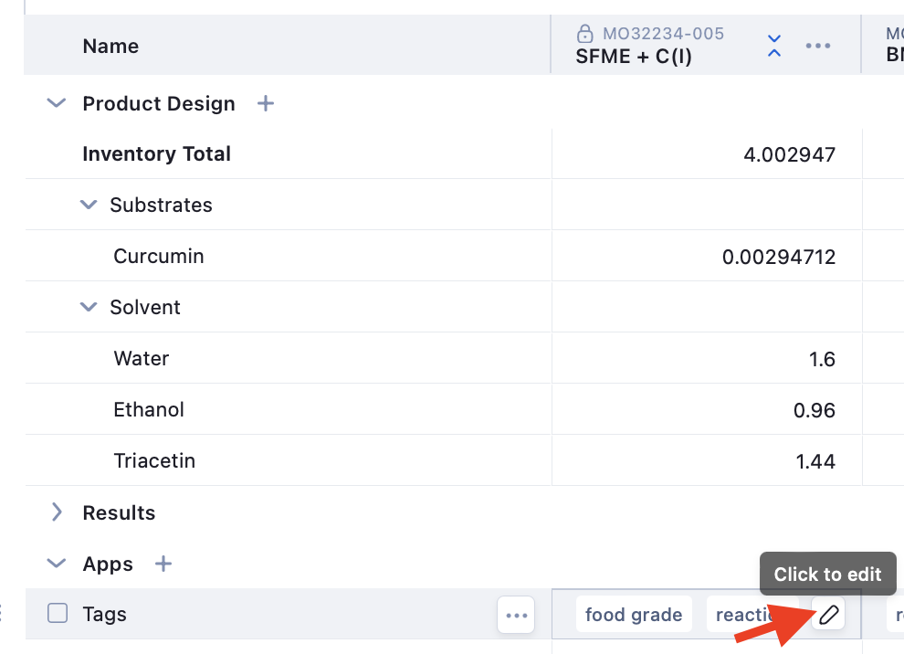The image size is (904, 654).
Task: Open the Tags row three-dot menu
Action: (x=516, y=615)
